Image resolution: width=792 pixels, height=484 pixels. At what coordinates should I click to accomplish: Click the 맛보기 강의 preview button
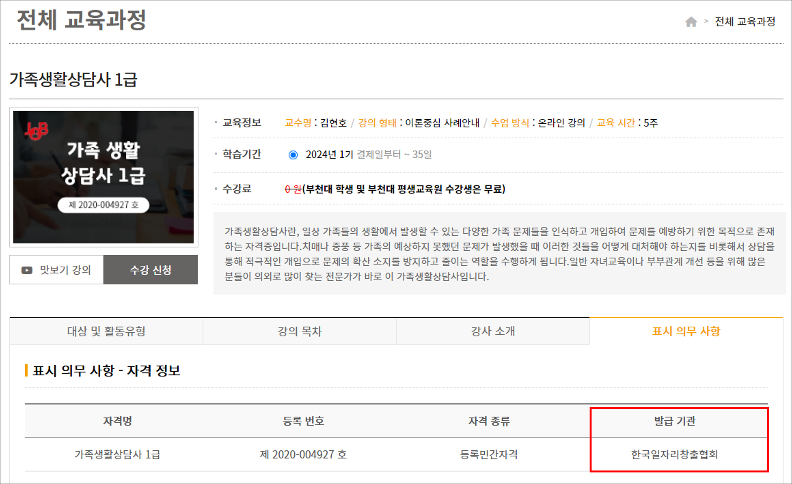point(57,270)
